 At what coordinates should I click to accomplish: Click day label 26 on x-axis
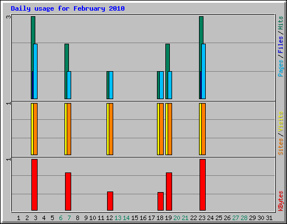click(x=227, y=218)
